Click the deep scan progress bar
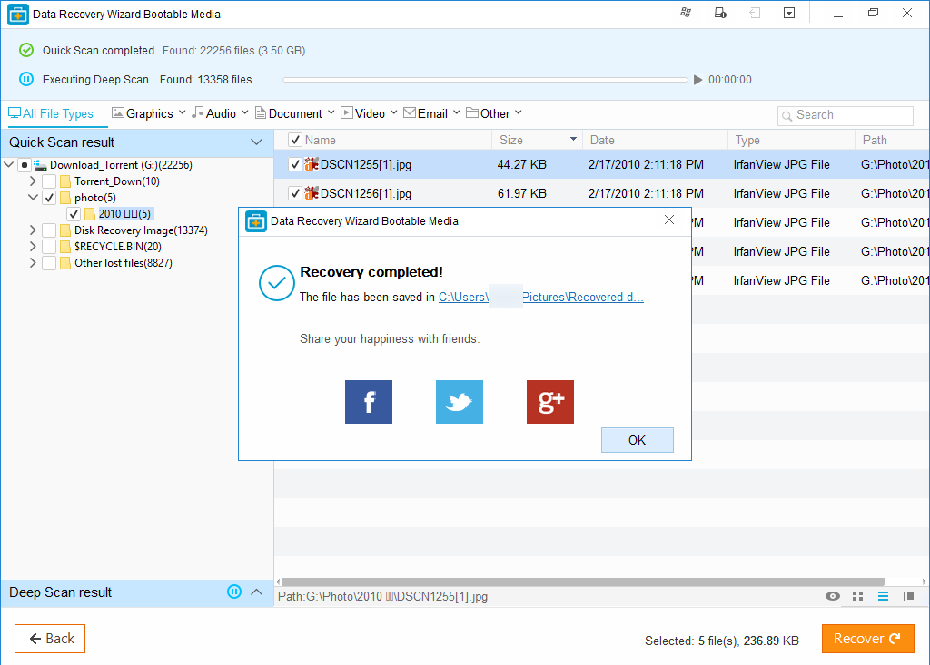 pos(485,80)
